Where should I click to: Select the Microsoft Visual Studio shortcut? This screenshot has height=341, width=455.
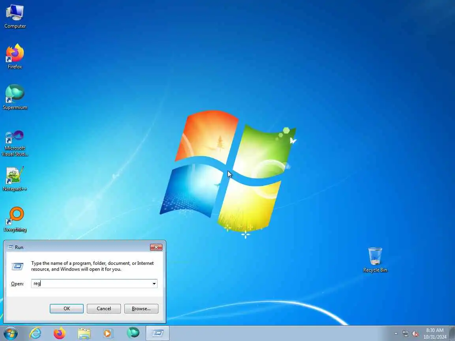click(x=15, y=143)
